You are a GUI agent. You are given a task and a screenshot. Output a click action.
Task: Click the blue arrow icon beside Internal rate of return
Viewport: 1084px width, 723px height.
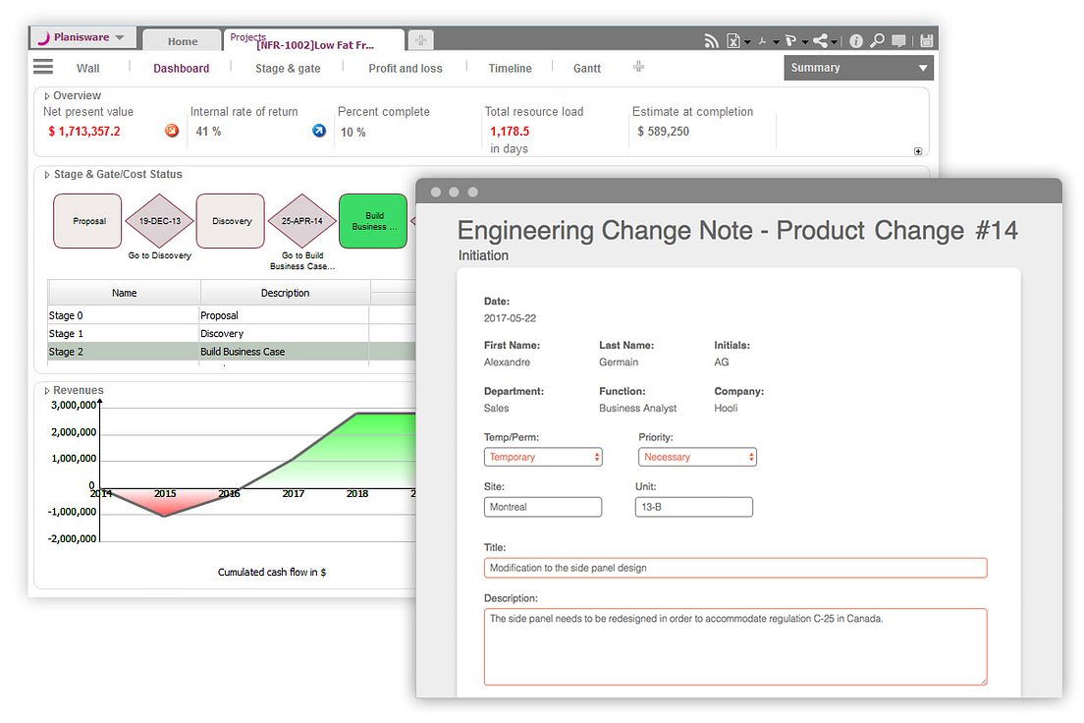point(318,130)
